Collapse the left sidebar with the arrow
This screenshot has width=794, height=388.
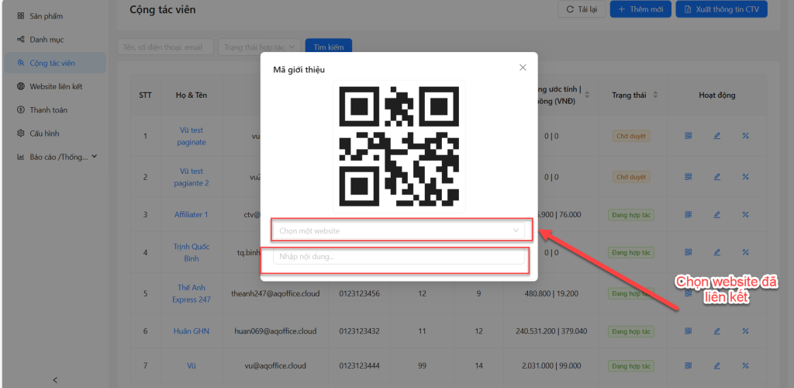pos(55,379)
